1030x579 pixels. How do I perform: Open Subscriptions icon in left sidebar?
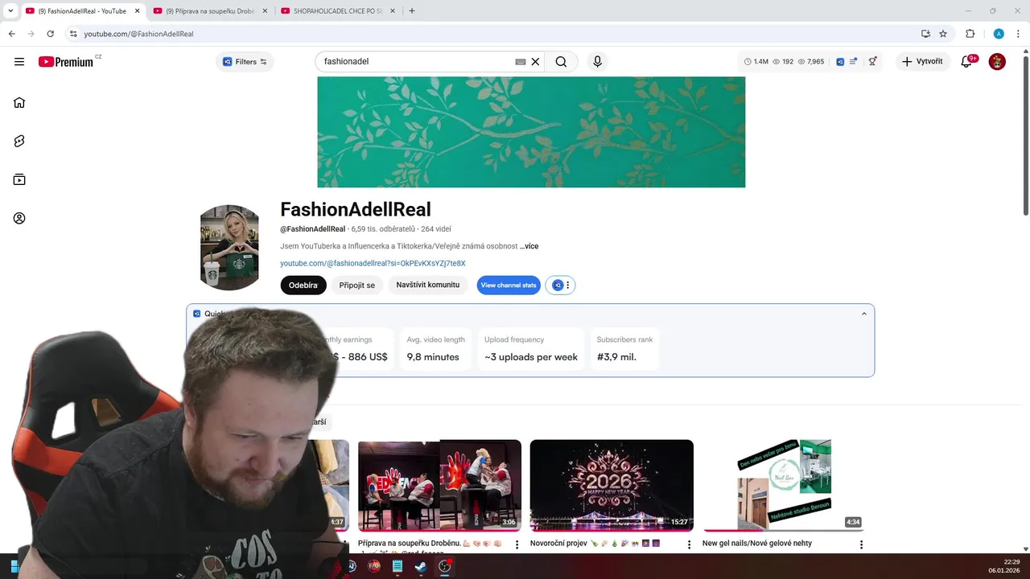19,179
